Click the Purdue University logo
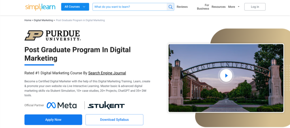This screenshot has width=290, height=128. pyautogui.click(x=52, y=35)
